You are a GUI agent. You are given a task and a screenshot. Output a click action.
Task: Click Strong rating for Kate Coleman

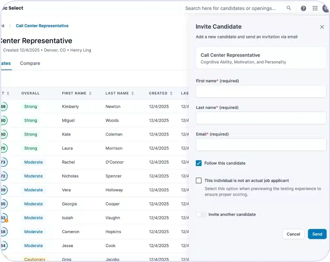click(30, 134)
